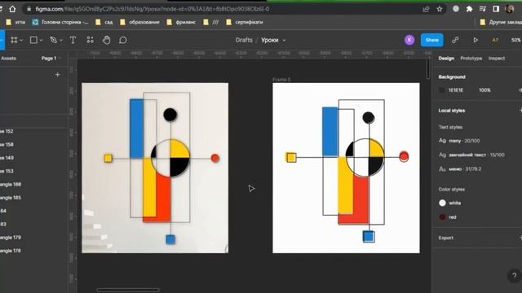Select the Rectangle shape tool
Viewport: 522px width, 293px height.
tap(33, 40)
